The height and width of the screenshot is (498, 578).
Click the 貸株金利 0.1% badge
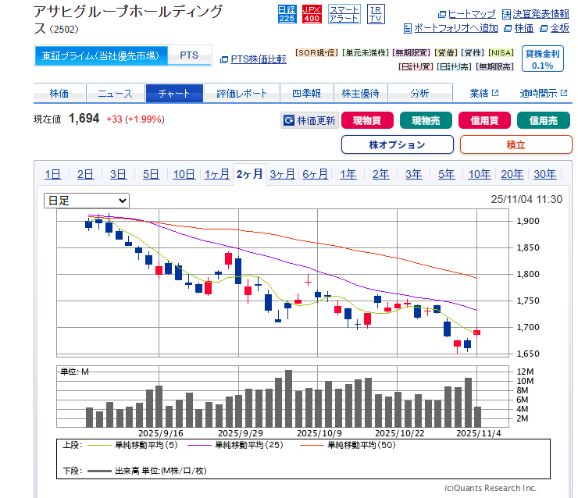point(542,59)
